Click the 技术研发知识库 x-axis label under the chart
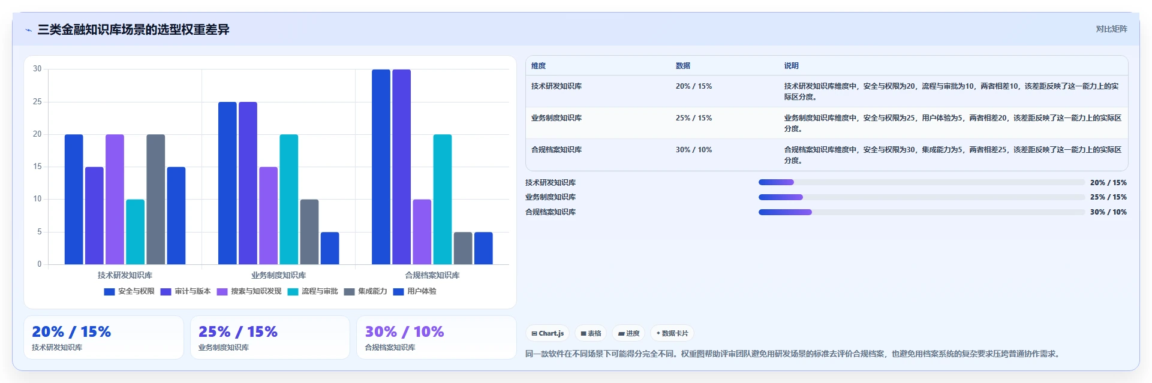Viewport: 1152px width, 383px height. (125, 275)
